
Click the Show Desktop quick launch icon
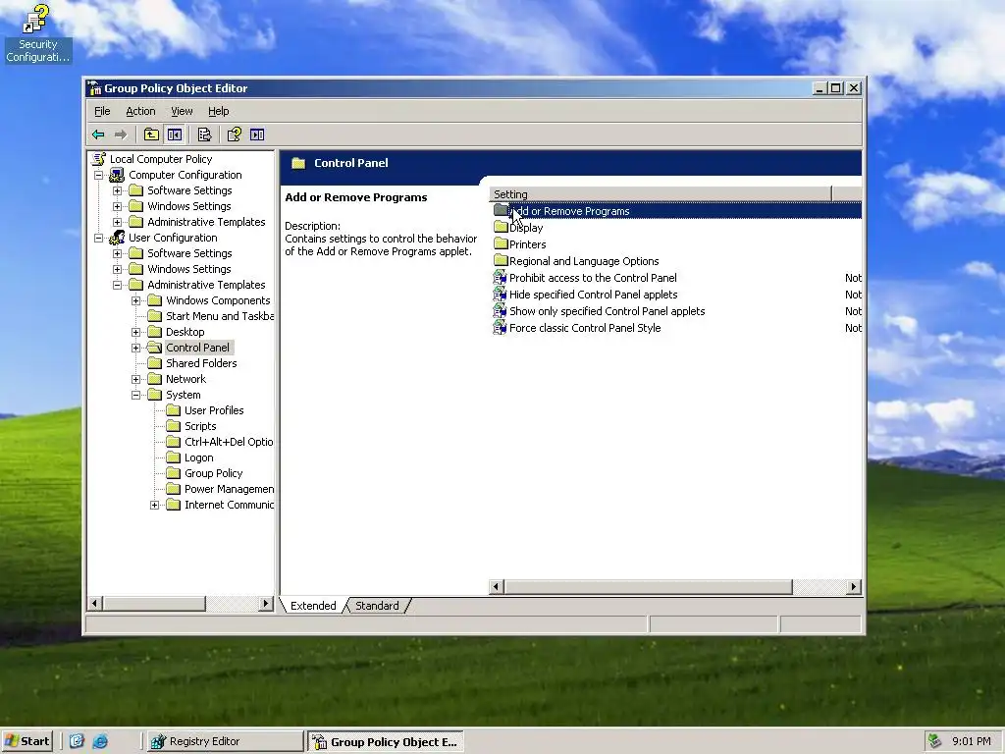pyautogui.click(x=77, y=741)
